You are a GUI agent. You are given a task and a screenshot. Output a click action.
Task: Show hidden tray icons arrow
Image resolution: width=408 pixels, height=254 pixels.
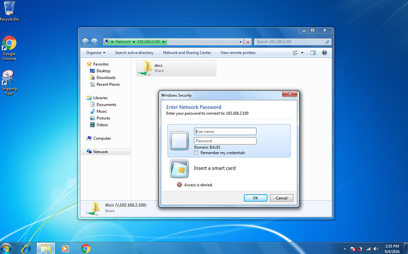(x=345, y=249)
